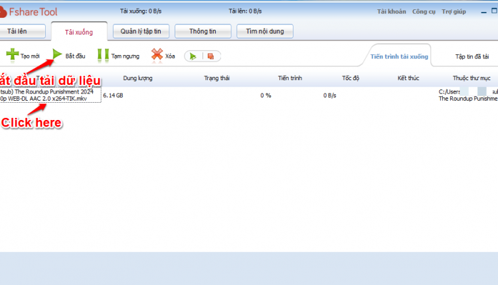
Task: Click the C:/Users folder path cell
Action: click(x=468, y=95)
